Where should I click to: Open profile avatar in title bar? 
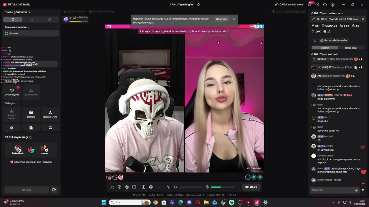333,5
